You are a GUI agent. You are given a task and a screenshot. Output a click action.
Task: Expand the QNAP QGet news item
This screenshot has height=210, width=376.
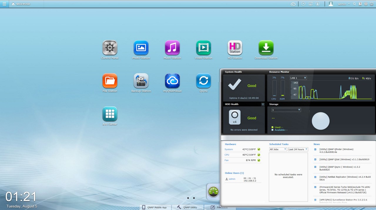(x=315, y=159)
